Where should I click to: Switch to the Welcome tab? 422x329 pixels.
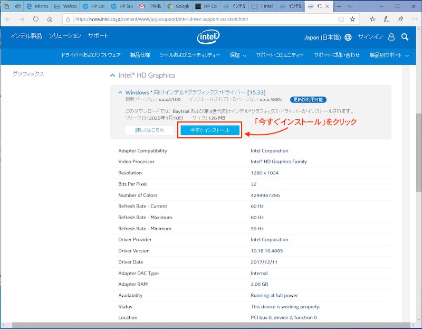coord(65,6)
